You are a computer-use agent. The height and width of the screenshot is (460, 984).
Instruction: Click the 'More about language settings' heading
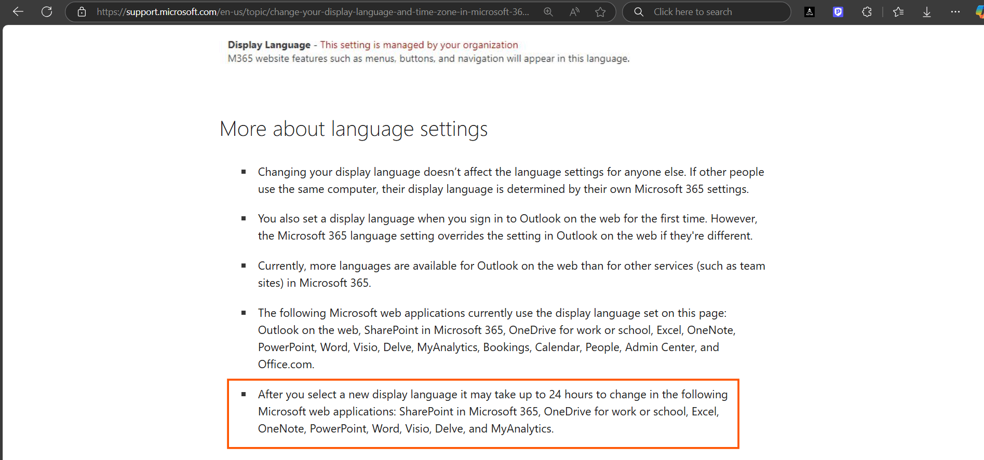pos(354,129)
